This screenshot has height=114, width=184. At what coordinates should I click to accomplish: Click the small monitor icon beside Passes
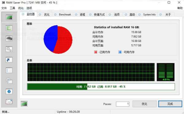click(x=24, y=104)
